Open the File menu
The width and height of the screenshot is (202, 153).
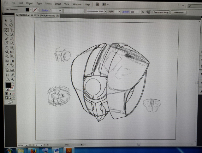coord(13,3)
